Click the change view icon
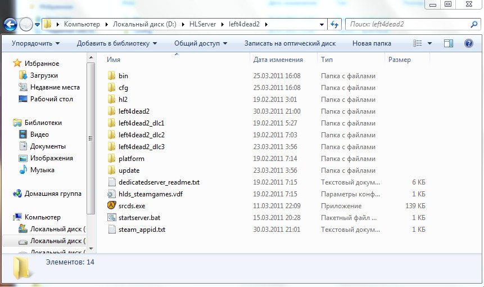This screenshot has height=287, width=484. 417,43
